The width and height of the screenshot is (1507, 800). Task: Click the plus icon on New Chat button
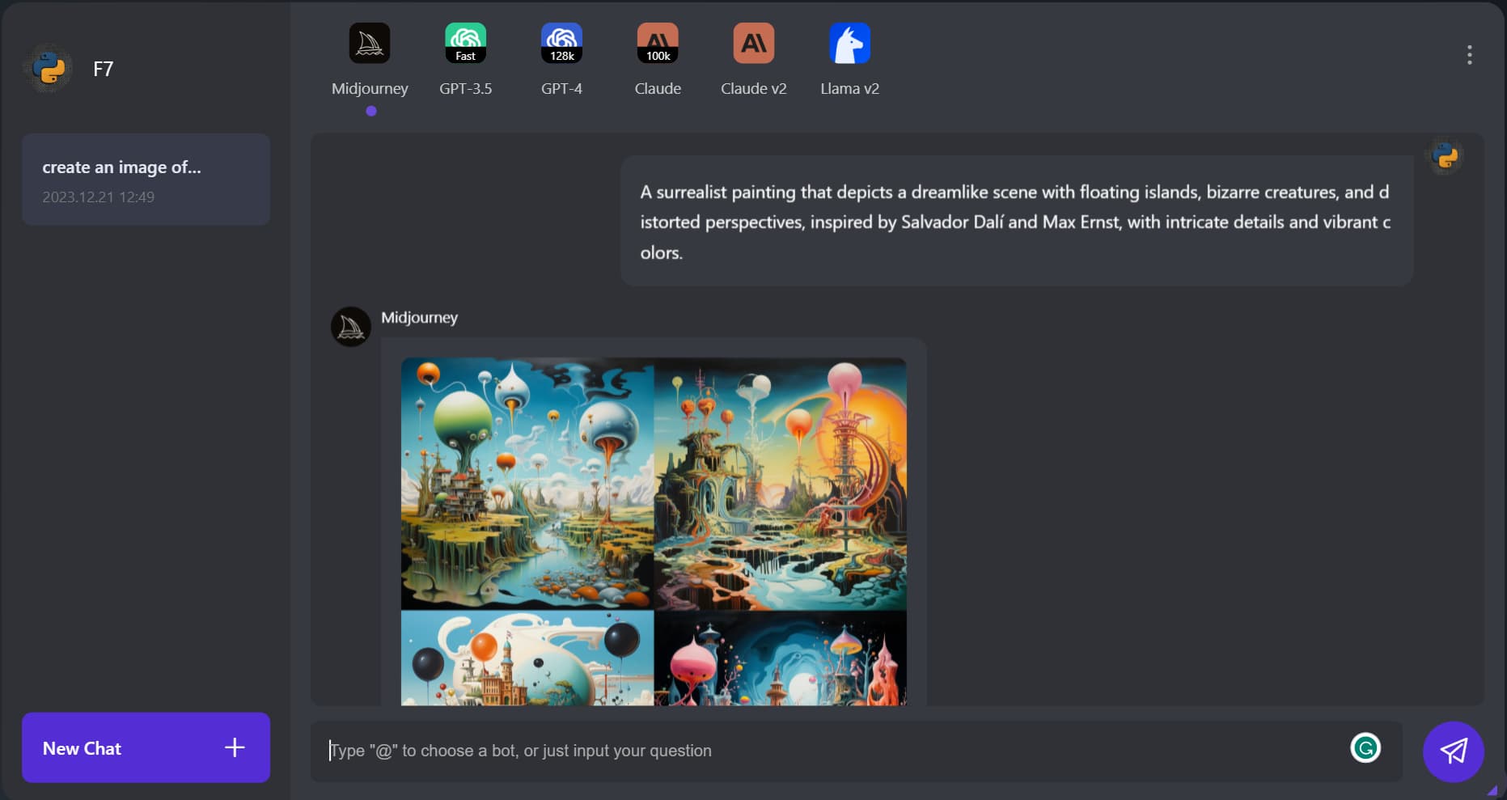tap(235, 747)
